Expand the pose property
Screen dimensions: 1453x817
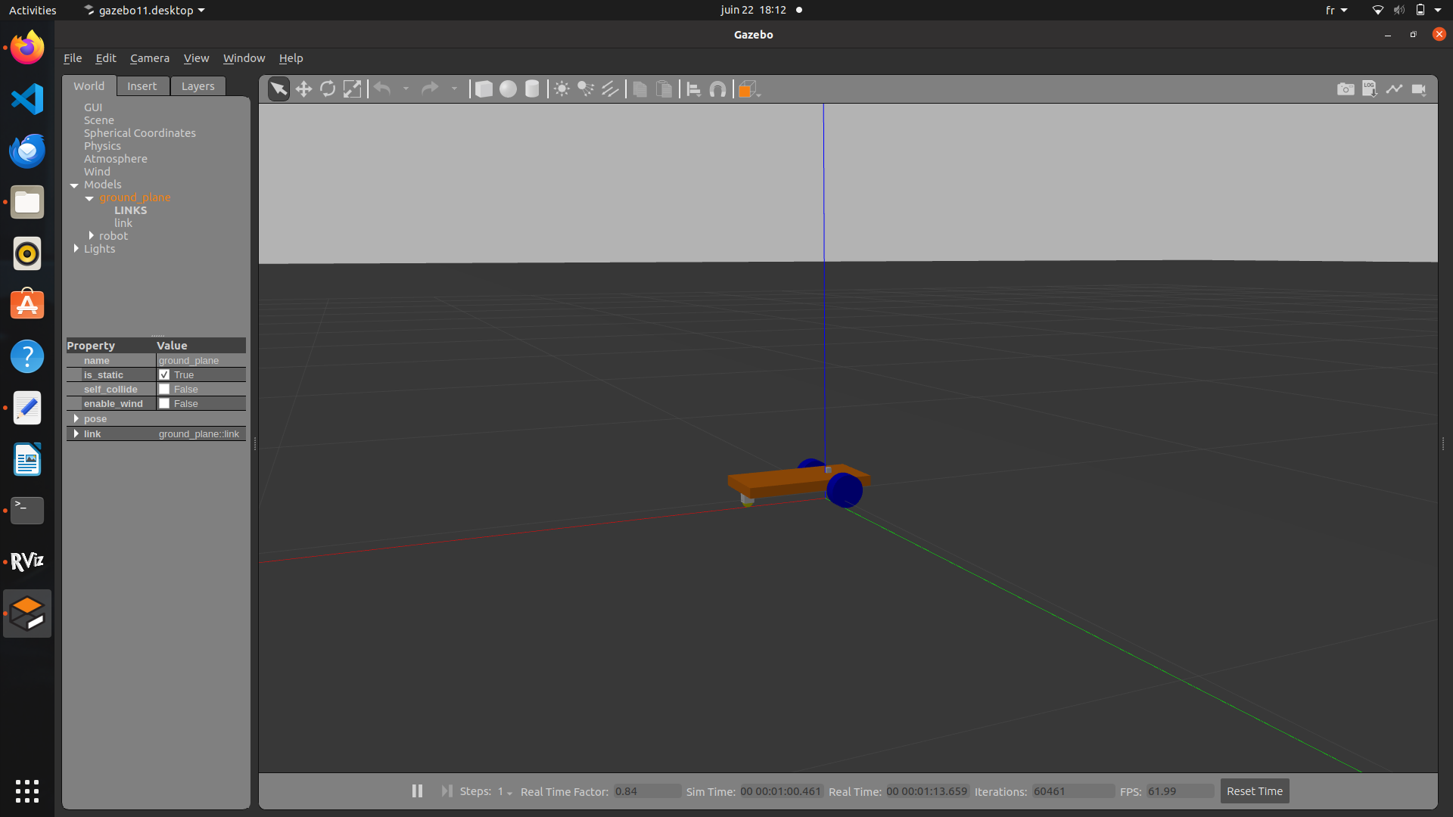[x=76, y=419]
